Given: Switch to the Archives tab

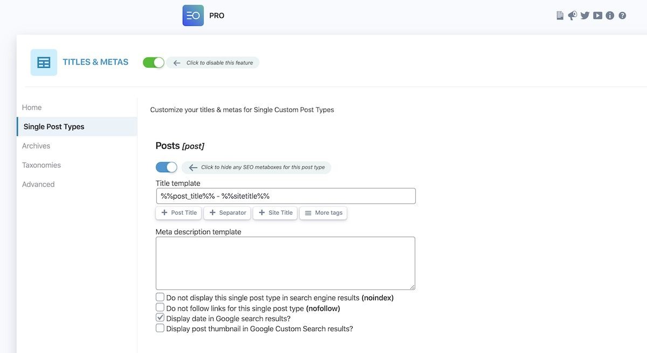Looking at the screenshot, I should pos(36,146).
